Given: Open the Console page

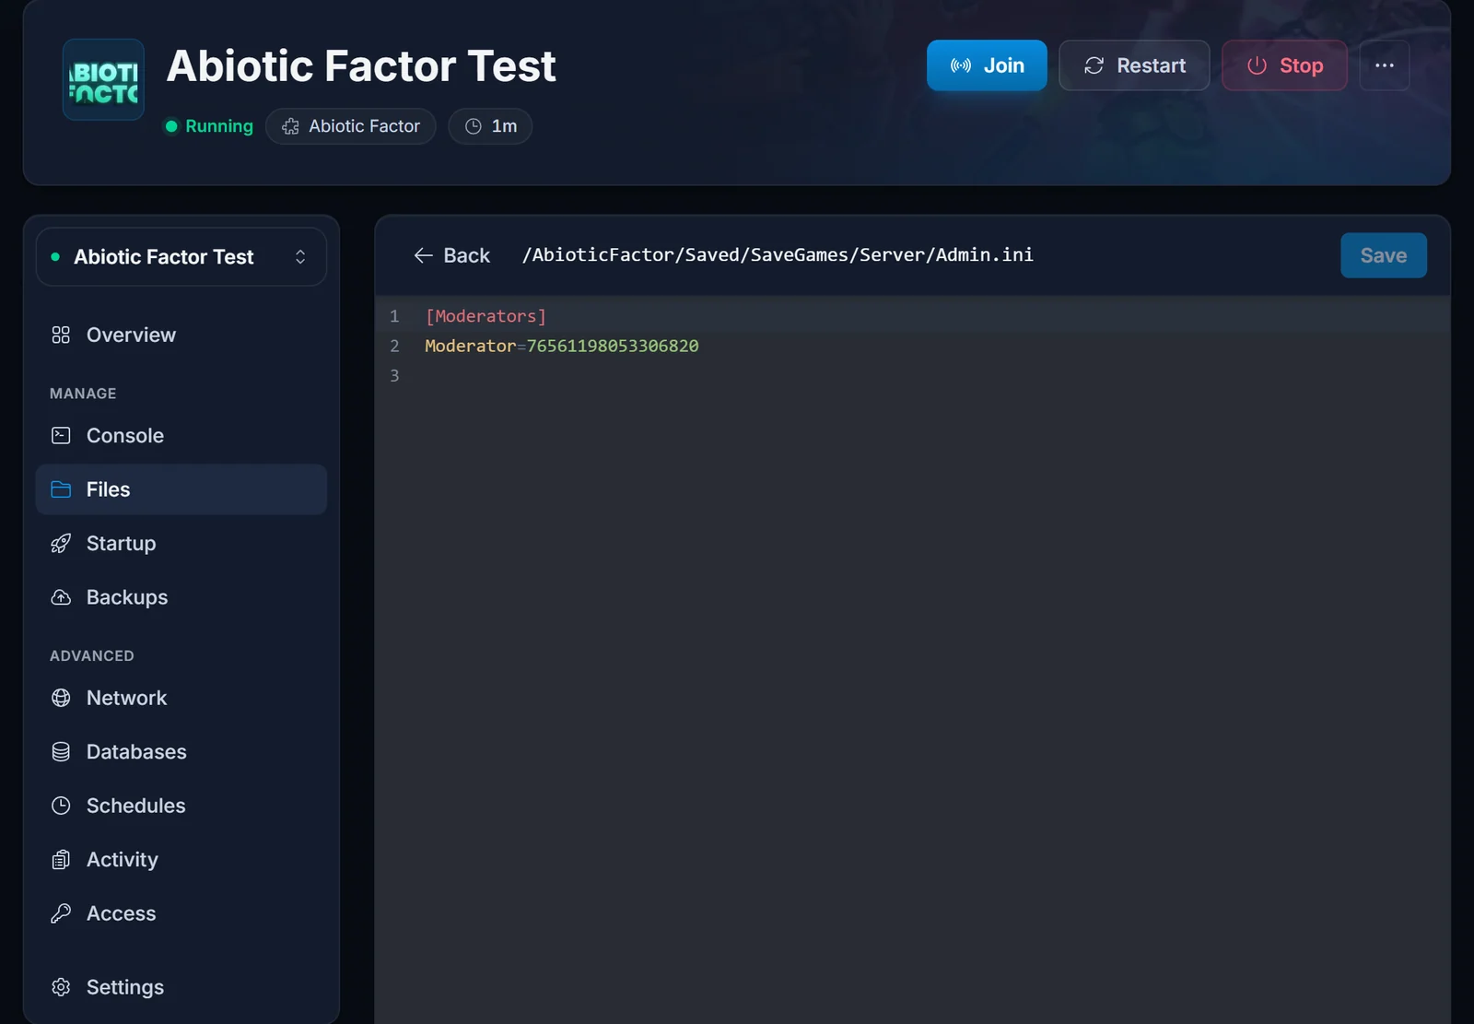Looking at the screenshot, I should coord(181,435).
